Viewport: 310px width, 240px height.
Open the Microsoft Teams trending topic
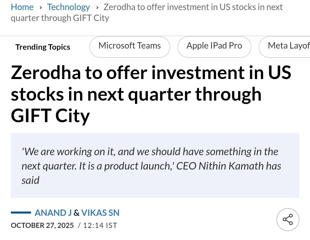[129, 46]
